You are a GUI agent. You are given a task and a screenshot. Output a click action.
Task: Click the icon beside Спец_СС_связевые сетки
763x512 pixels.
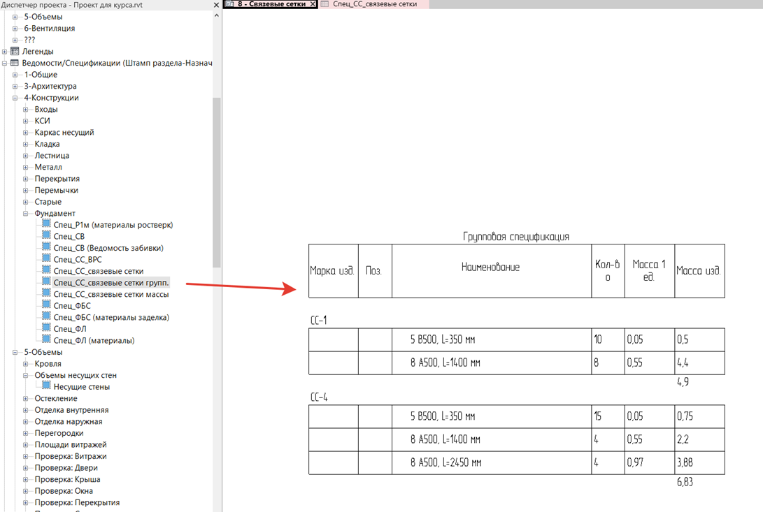coord(46,270)
